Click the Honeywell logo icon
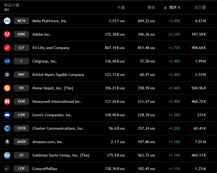This screenshot has width=217, height=173. tap(7, 101)
